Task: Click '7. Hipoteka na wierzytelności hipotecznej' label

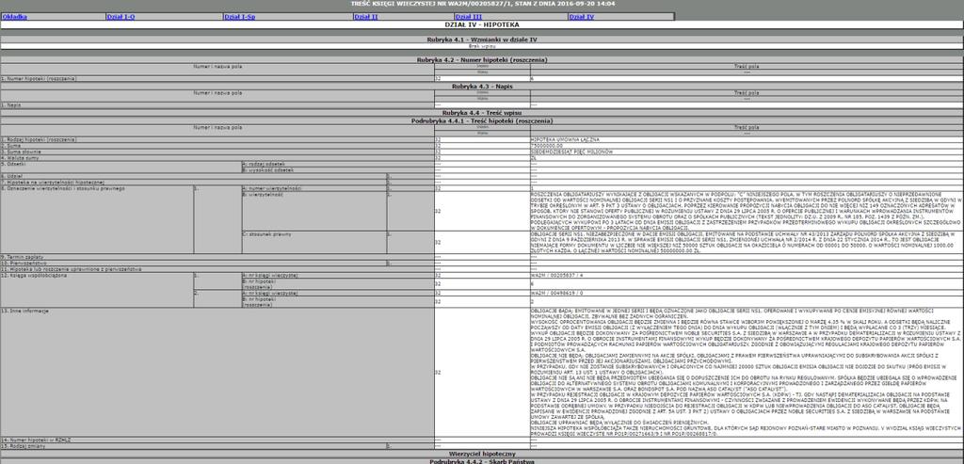Action: coord(53,182)
